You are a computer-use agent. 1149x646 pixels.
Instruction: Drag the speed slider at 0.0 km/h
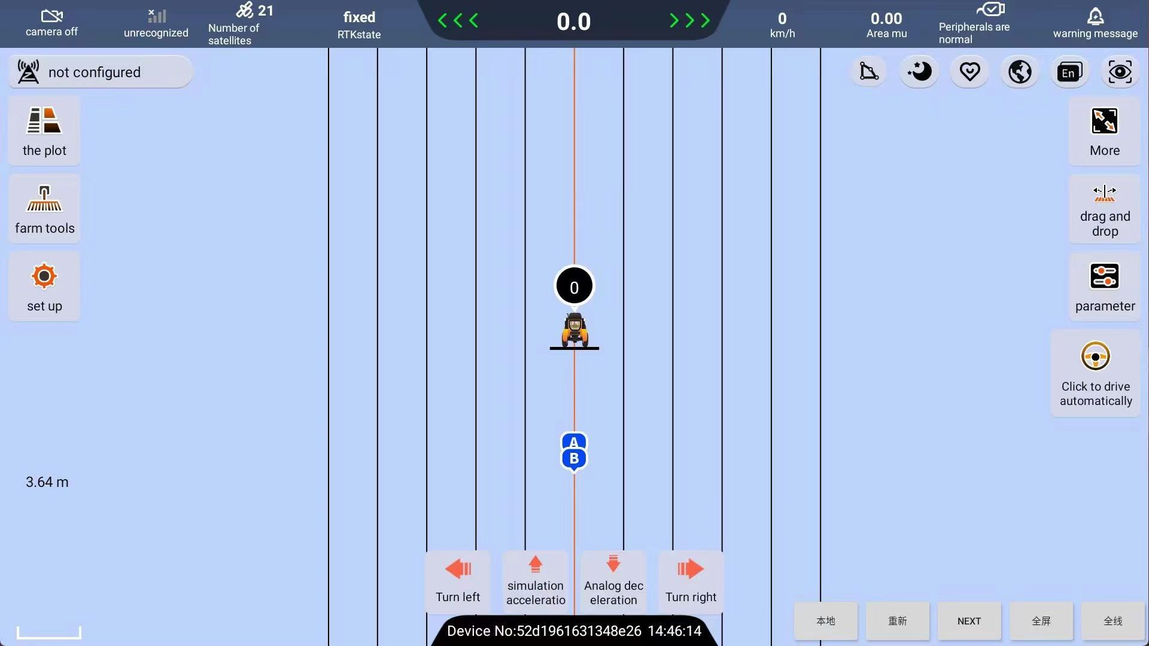(574, 20)
